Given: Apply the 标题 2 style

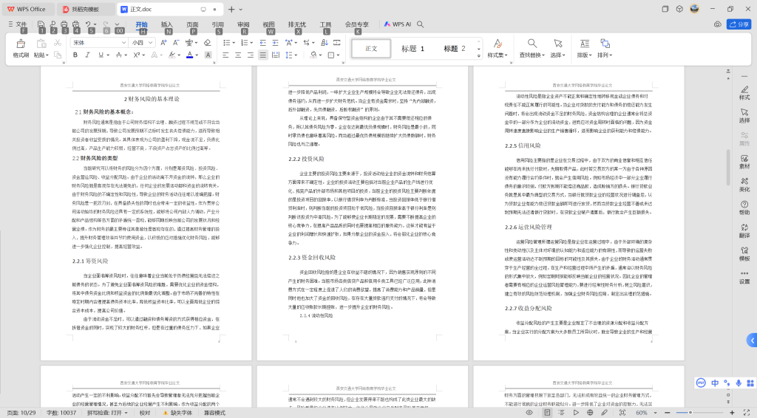Looking at the screenshot, I should point(455,49).
